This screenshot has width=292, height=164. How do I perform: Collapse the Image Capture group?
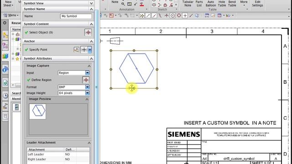[x=89, y=66]
